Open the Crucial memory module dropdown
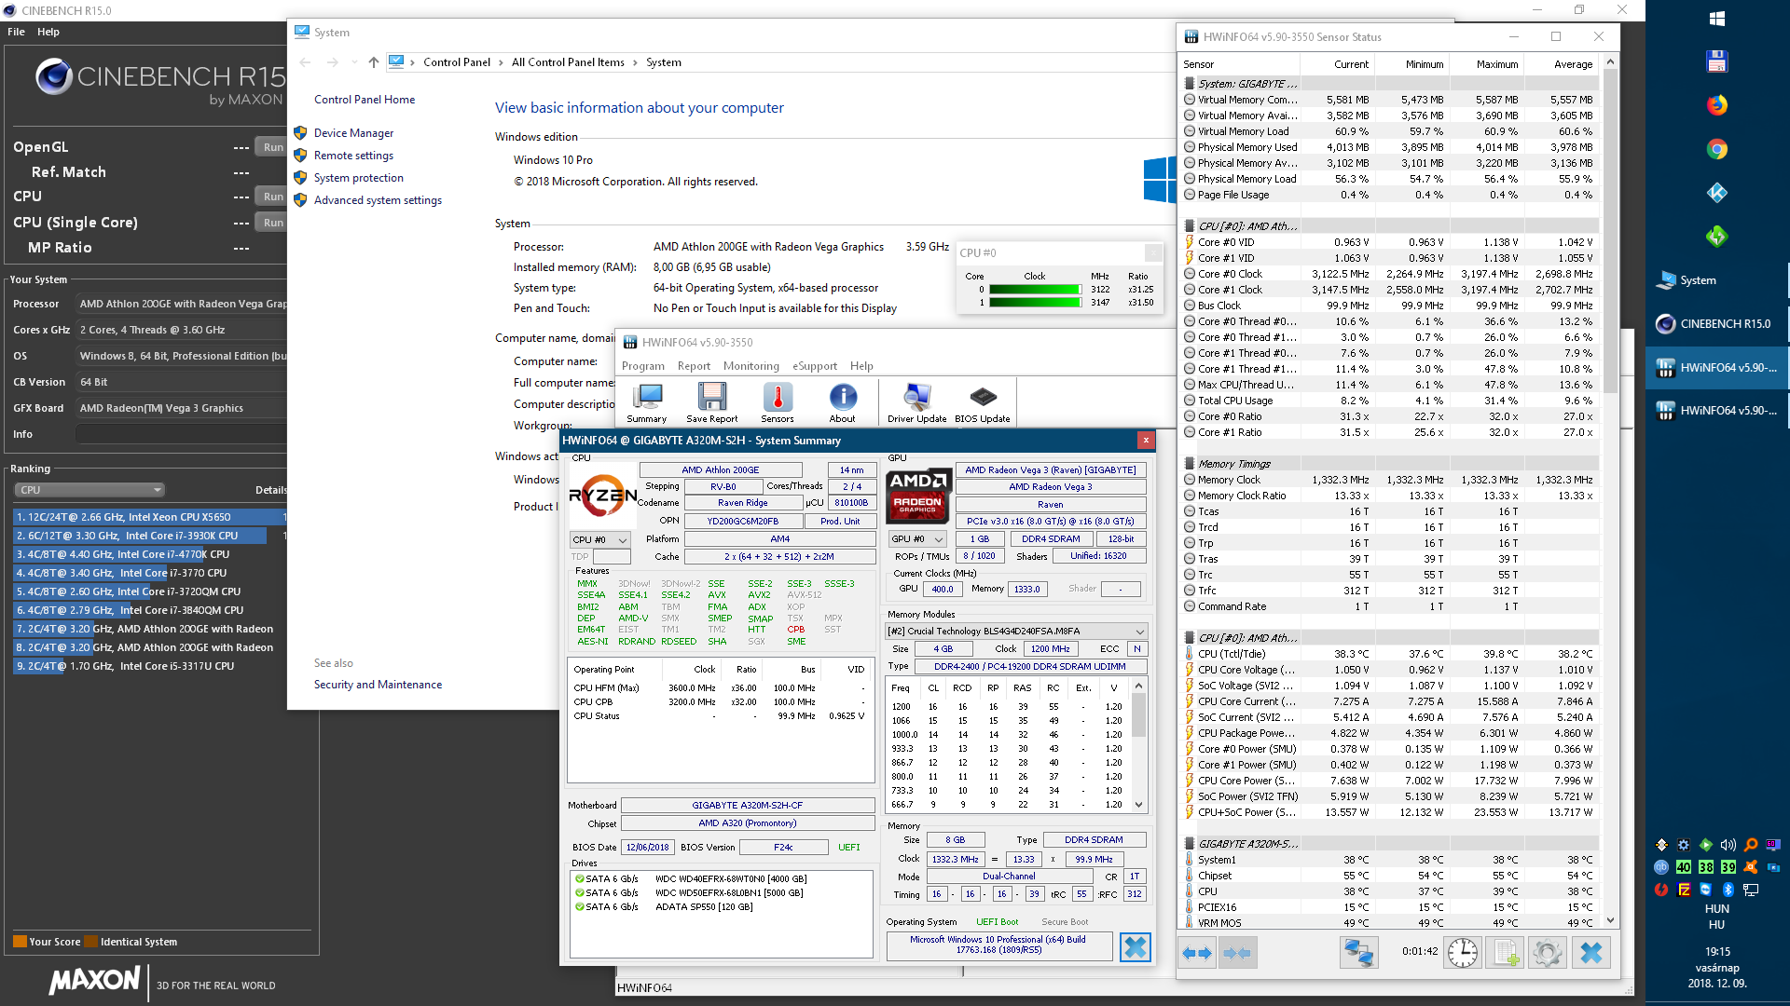1790x1006 pixels. (x=1015, y=631)
